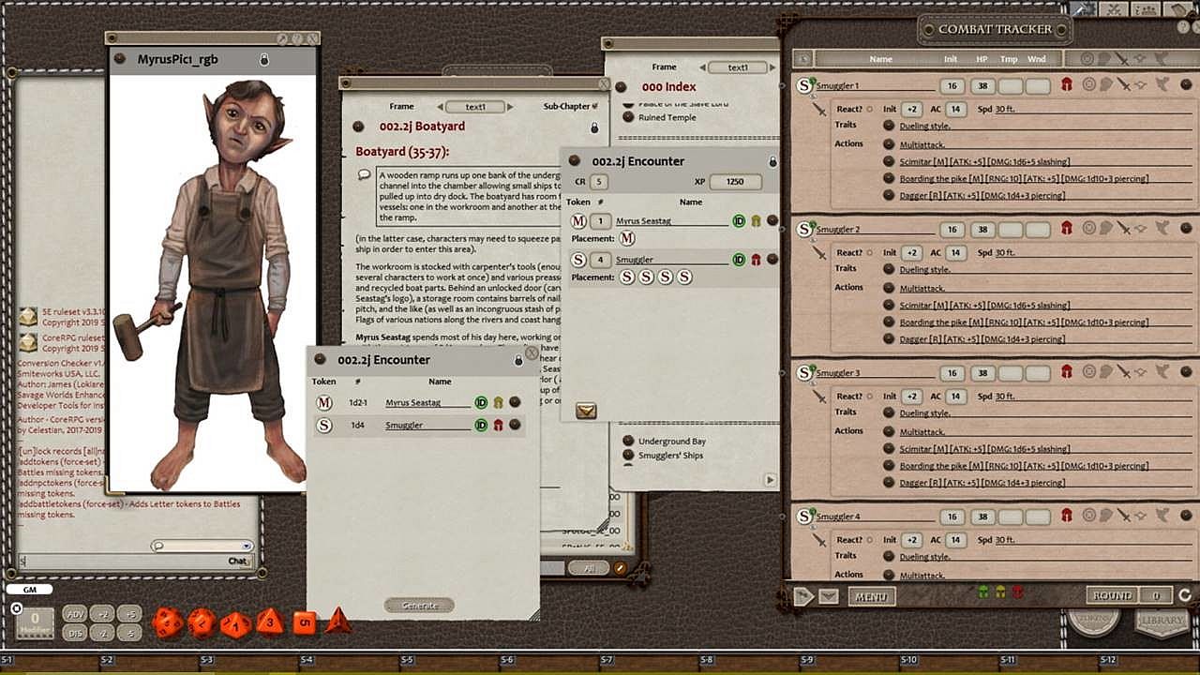Pick the orange d12 die
The image size is (1200, 675).
click(202, 622)
